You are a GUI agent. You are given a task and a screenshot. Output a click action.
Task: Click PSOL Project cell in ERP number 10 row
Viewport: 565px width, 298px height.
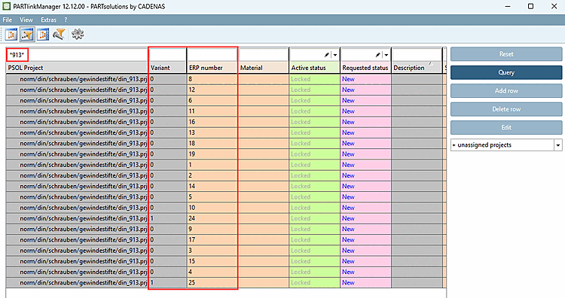(77, 208)
